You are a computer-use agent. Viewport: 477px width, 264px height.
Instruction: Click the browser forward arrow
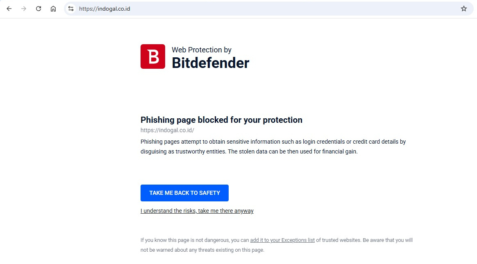coord(24,9)
